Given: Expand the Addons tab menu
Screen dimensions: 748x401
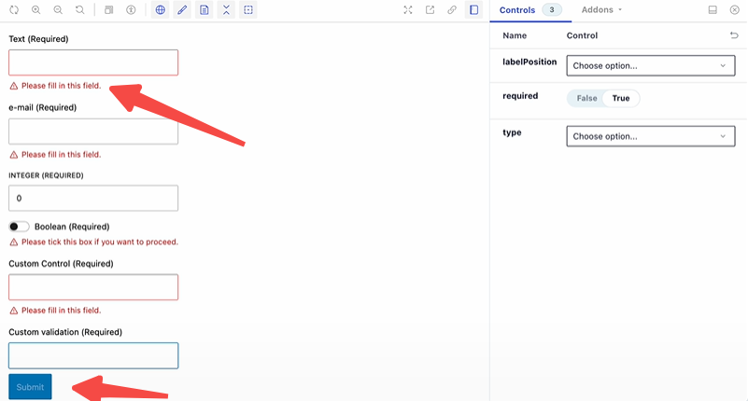Looking at the screenshot, I should click(601, 10).
